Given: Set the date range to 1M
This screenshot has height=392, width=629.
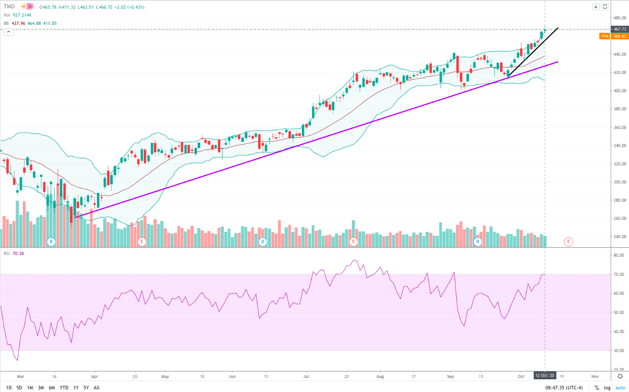Looking at the screenshot, I should point(30,388).
